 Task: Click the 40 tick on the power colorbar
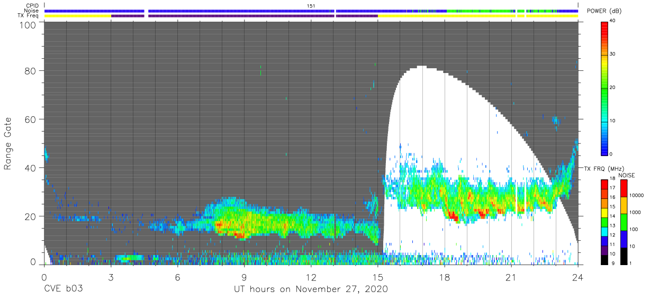tap(612, 21)
